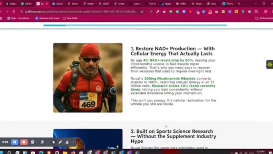Click the runner number 469 image

click(88, 78)
